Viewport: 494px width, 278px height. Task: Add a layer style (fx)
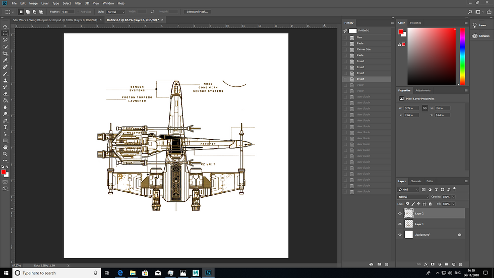tap(426, 264)
